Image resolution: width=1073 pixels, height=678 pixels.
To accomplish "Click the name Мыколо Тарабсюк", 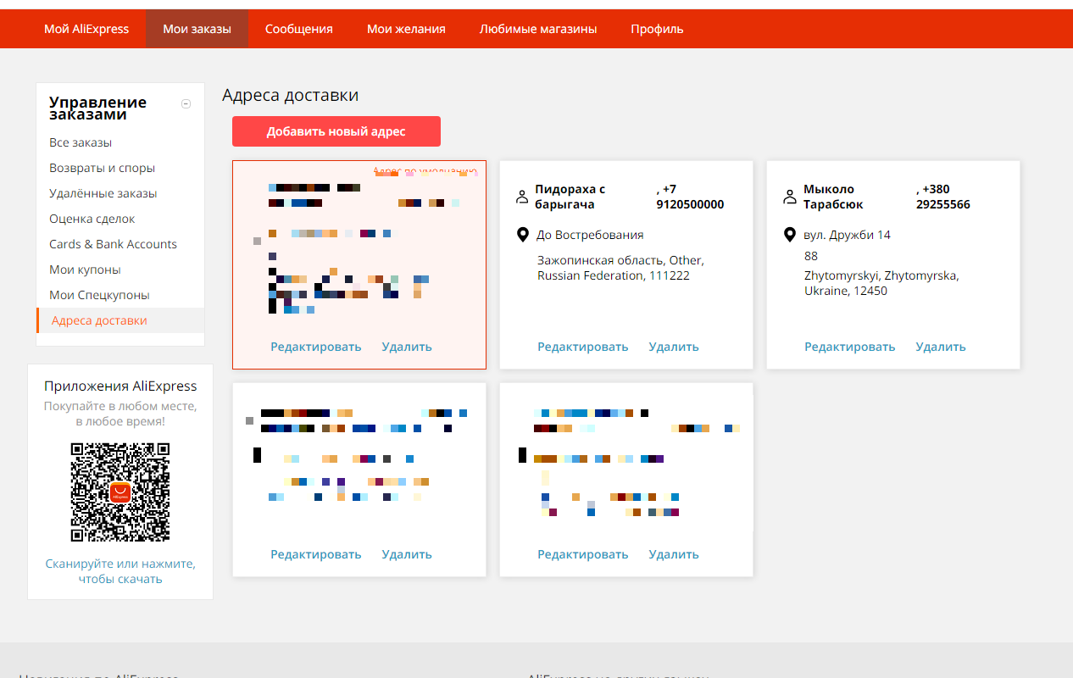I will pos(834,197).
